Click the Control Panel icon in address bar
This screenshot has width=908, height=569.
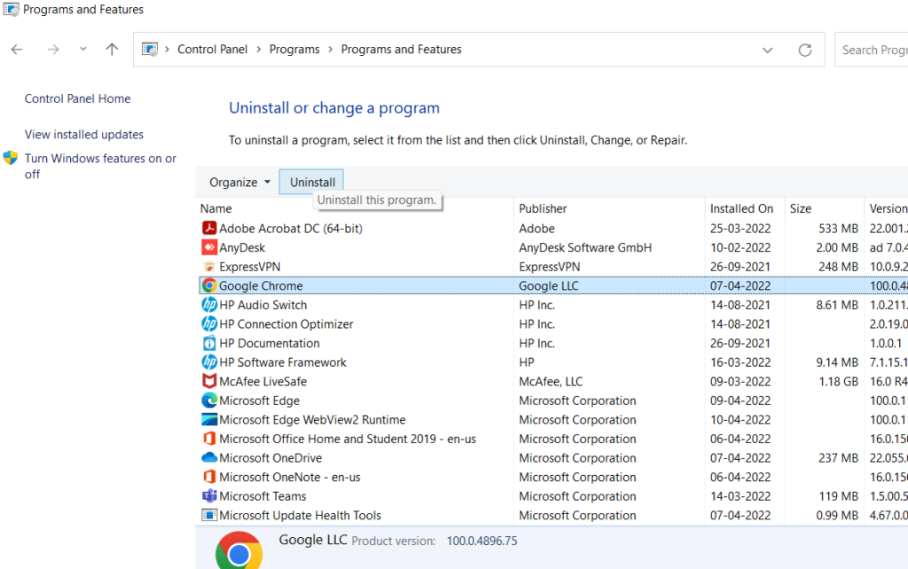(x=150, y=50)
